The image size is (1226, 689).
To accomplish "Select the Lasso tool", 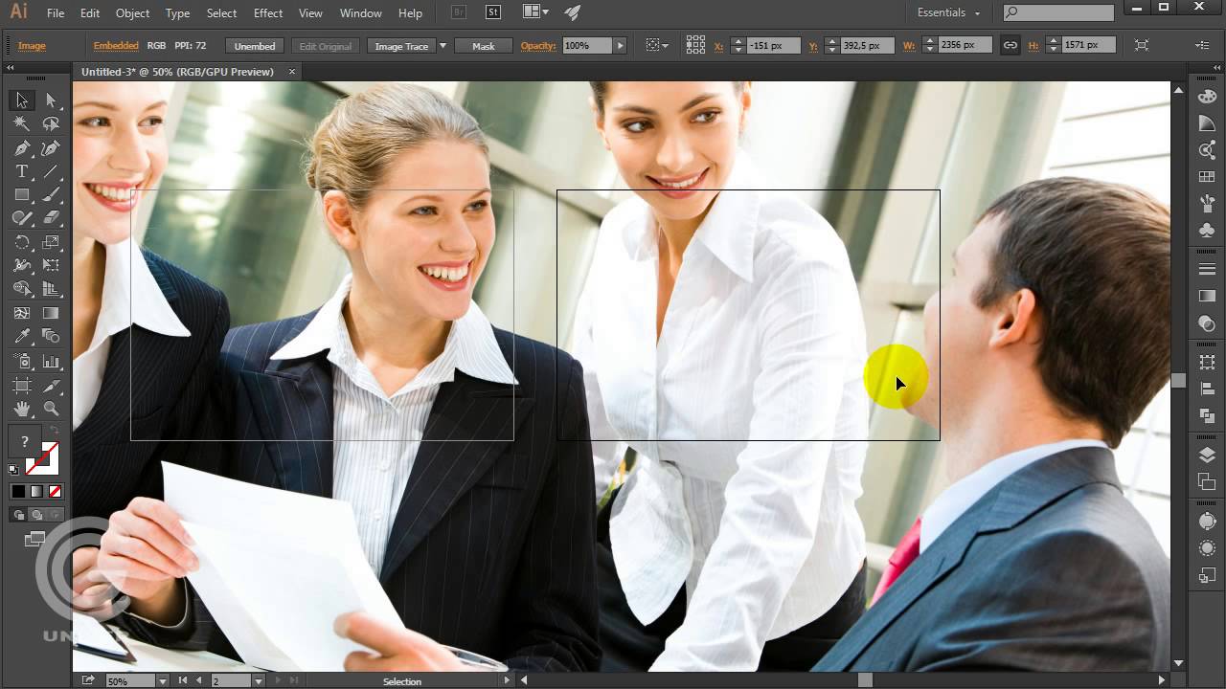I will click(x=52, y=123).
